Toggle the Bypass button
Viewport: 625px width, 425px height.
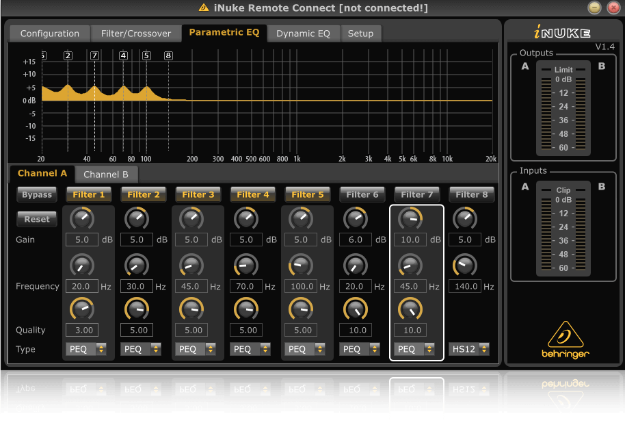[37, 194]
